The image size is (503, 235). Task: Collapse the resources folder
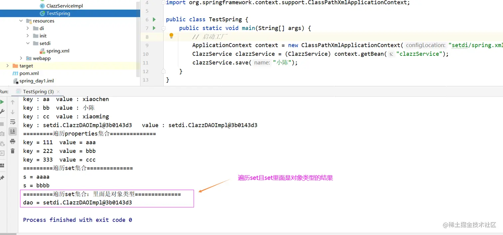[21, 21]
